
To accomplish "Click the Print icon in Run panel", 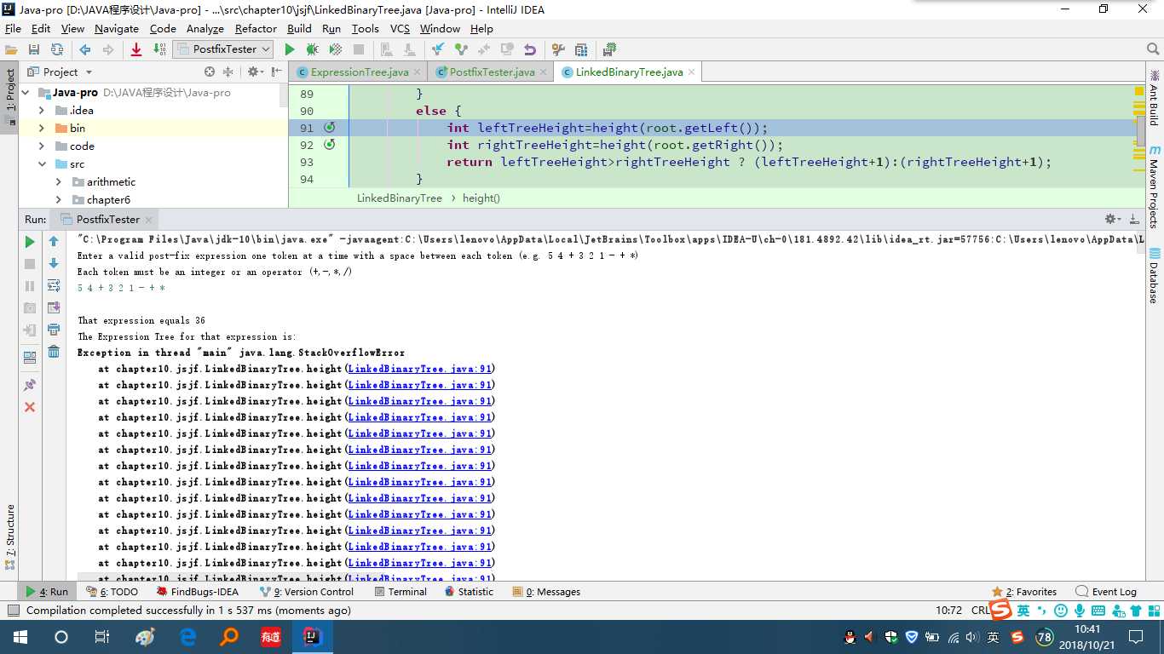I will [x=54, y=330].
